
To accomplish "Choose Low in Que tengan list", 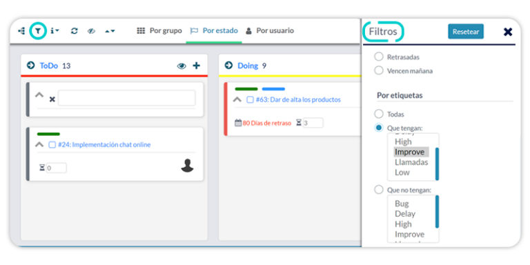I will [x=402, y=173].
